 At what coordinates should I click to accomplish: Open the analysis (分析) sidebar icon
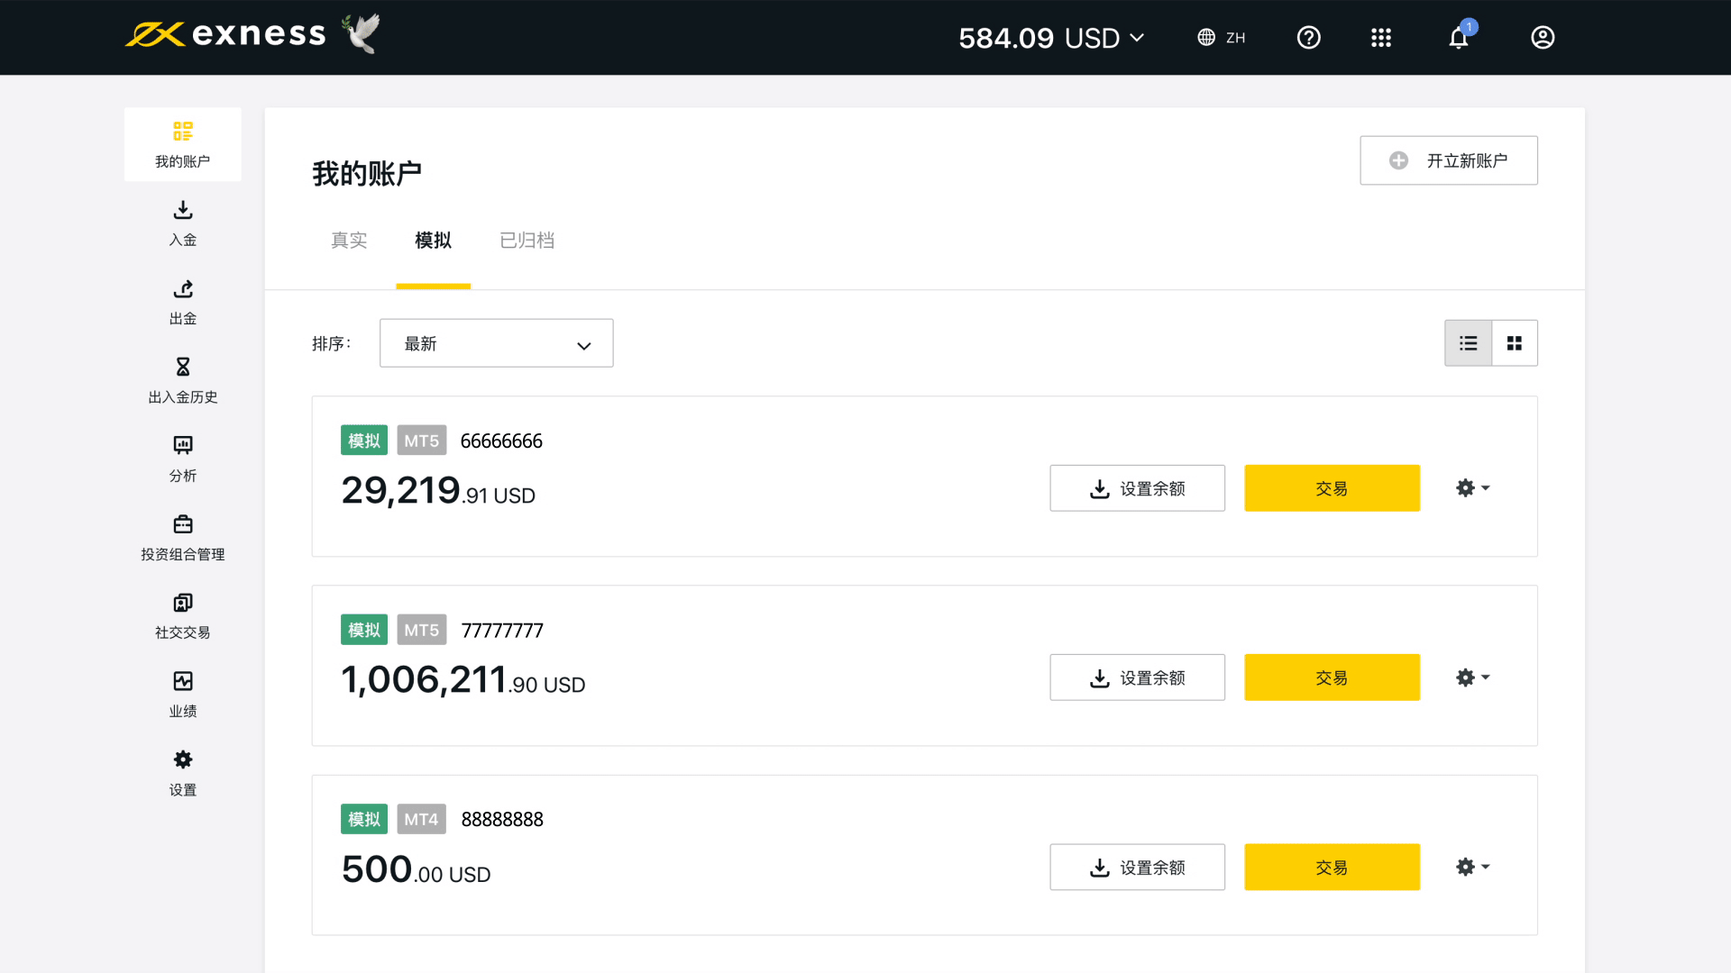click(183, 446)
